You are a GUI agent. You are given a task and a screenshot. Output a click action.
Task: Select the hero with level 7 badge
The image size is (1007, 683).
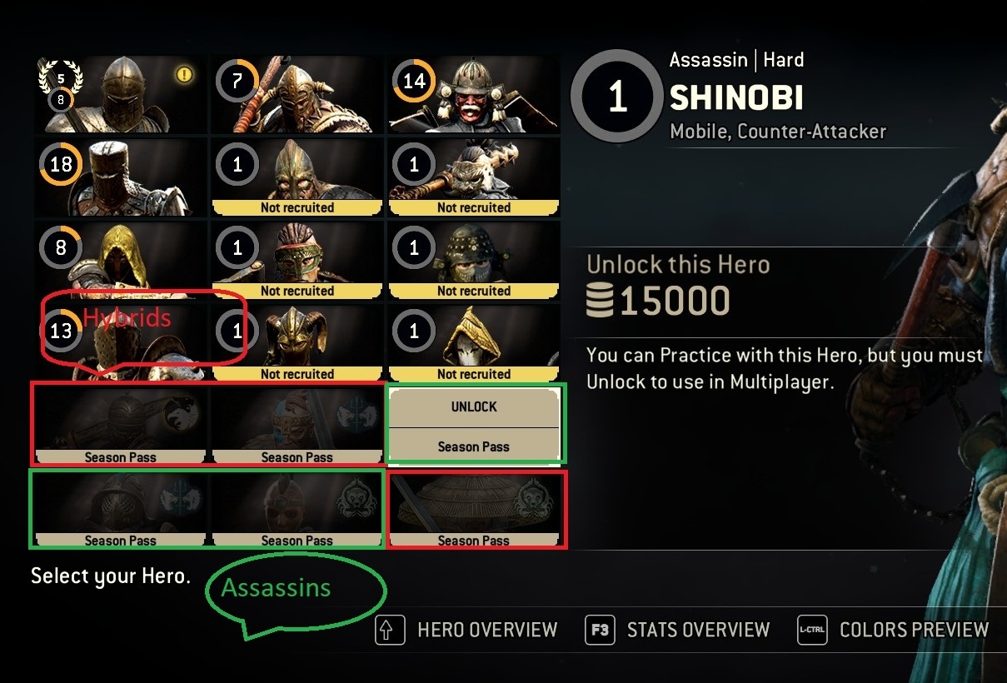pos(297,95)
